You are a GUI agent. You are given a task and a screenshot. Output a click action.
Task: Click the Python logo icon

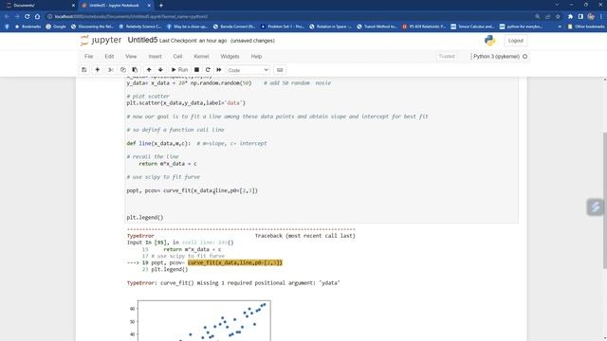[489, 40]
